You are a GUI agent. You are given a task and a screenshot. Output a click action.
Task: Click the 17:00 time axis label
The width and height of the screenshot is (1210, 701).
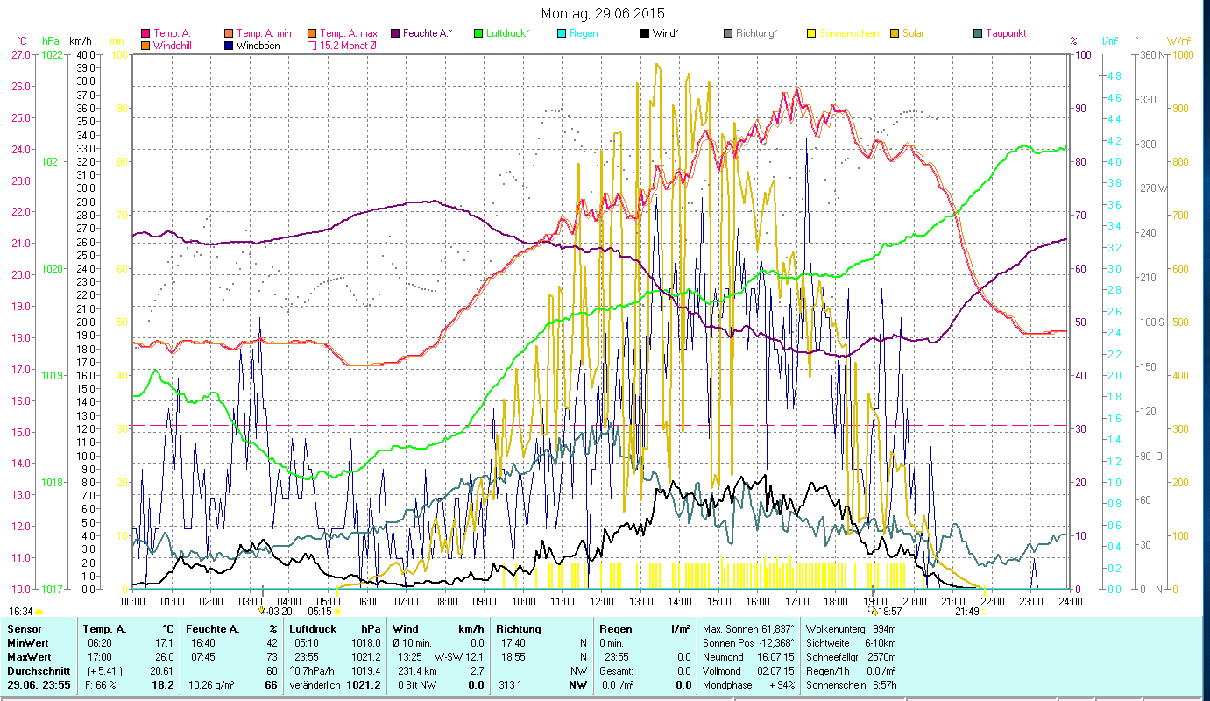click(x=797, y=602)
